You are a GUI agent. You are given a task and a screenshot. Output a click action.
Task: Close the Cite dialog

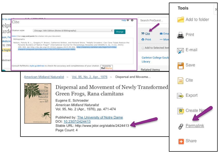[132, 20]
